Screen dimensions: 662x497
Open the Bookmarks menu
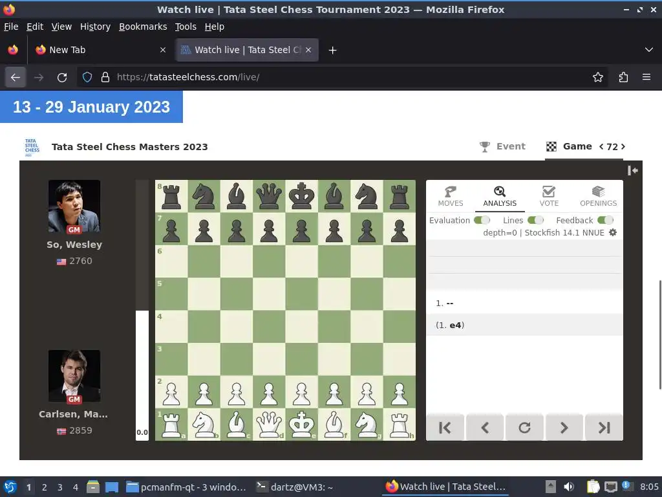tap(143, 27)
